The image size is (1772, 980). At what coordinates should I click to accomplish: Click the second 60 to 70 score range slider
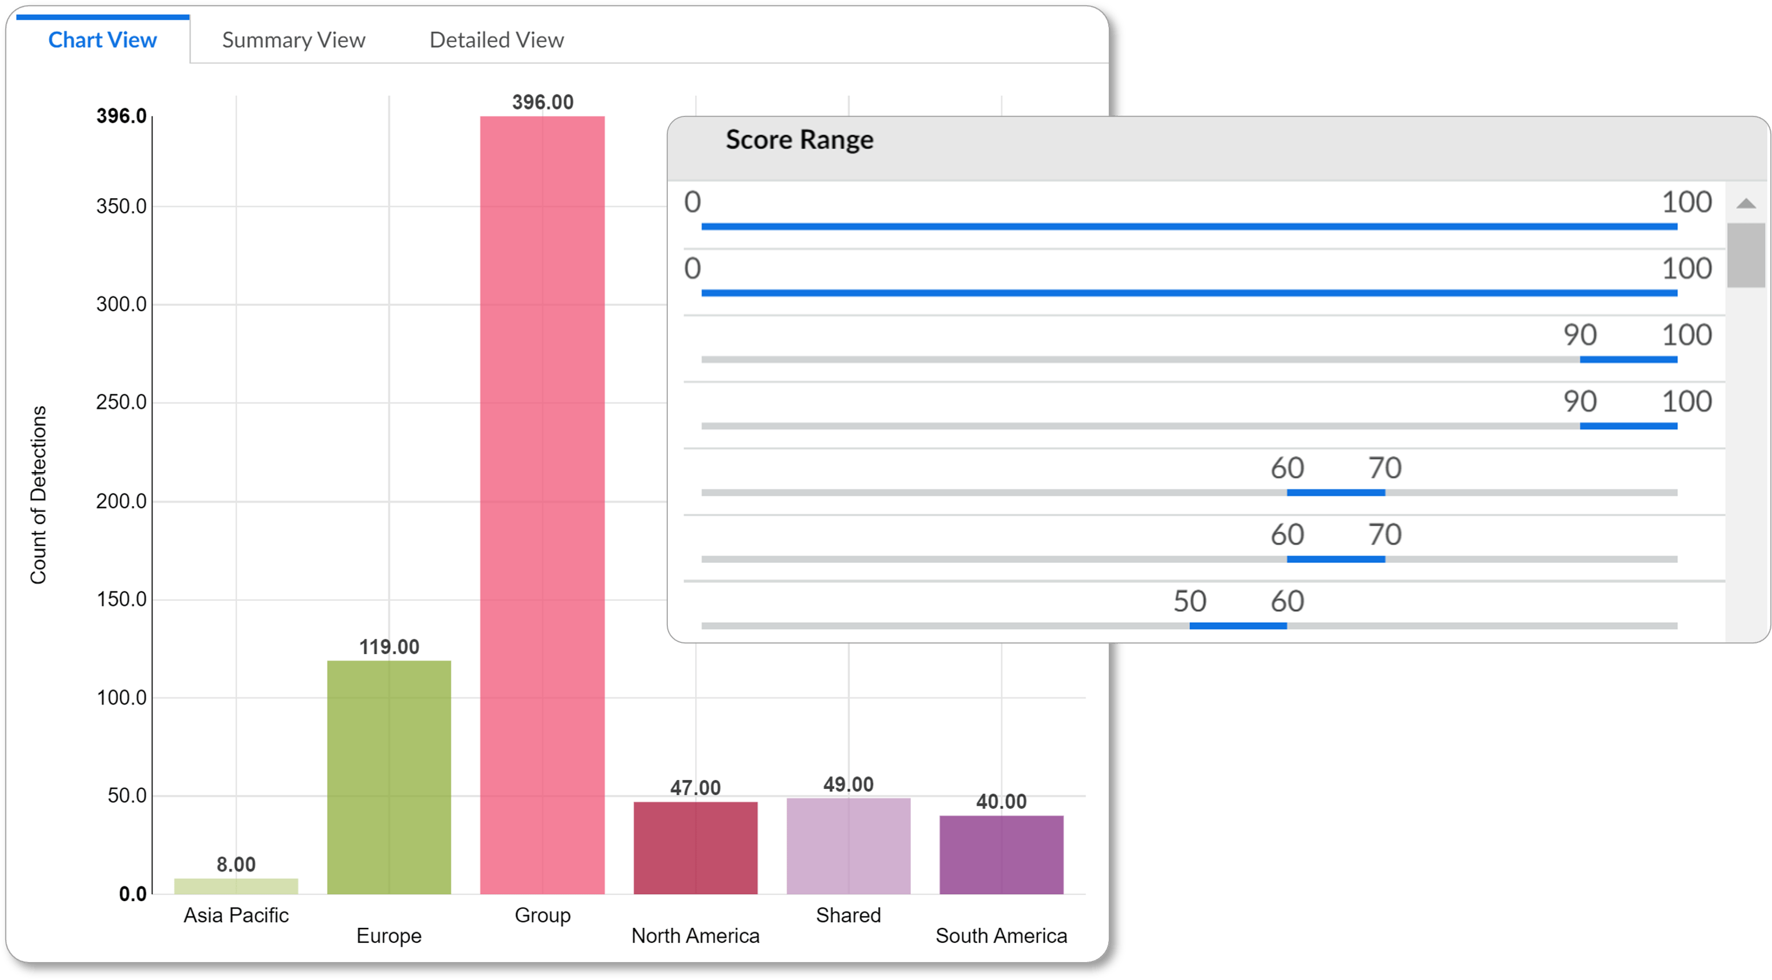tap(1189, 559)
